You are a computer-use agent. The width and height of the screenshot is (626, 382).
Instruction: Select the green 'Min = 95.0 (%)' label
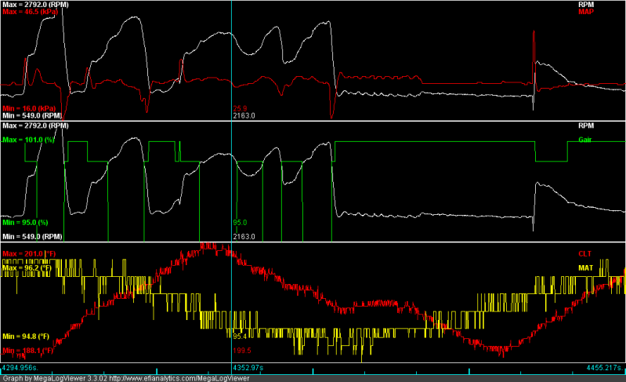(x=25, y=223)
